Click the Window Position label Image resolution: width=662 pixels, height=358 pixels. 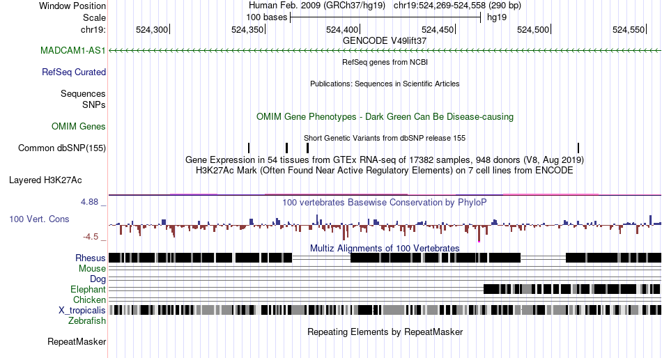click(x=72, y=6)
